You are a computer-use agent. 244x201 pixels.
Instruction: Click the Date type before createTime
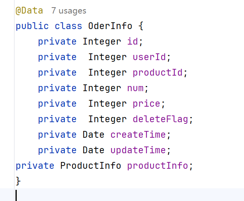tap(94, 135)
